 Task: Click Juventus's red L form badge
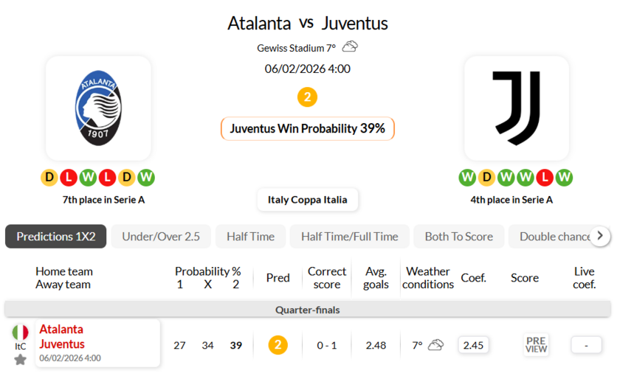tap(545, 178)
